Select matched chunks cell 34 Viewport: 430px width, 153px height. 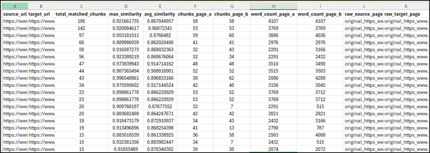[x=81, y=85]
